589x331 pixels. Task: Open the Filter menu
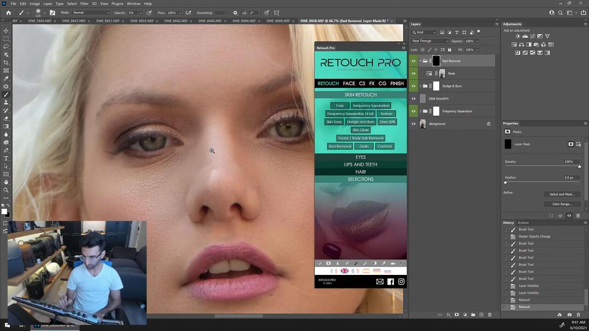pos(84,4)
